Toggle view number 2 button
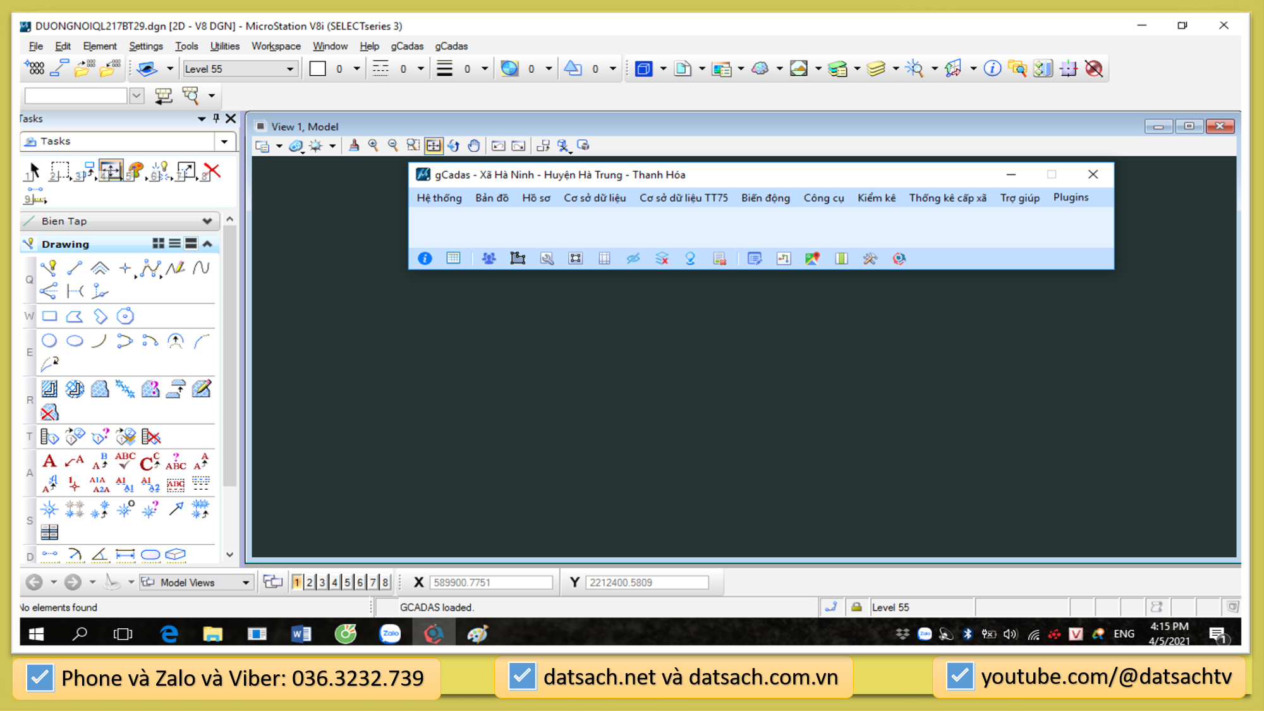1264x711 pixels. click(x=310, y=582)
